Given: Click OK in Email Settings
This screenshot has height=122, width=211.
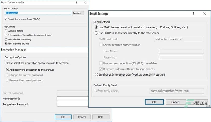Looking at the screenshot, I should [154, 102].
